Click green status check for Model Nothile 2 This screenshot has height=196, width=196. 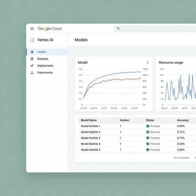tap(148, 132)
